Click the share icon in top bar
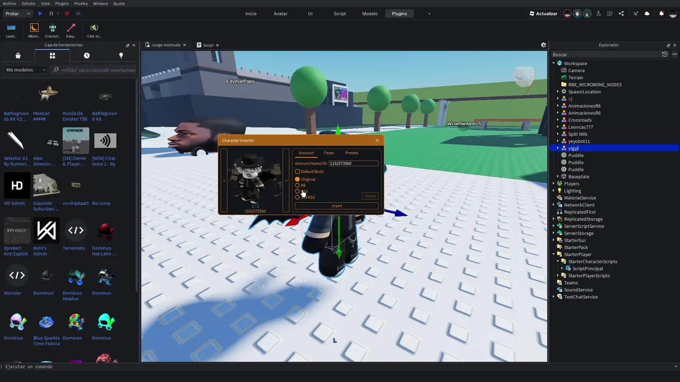Image resolution: width=680 pixels, height=382 pixels. tap(621, 13)
